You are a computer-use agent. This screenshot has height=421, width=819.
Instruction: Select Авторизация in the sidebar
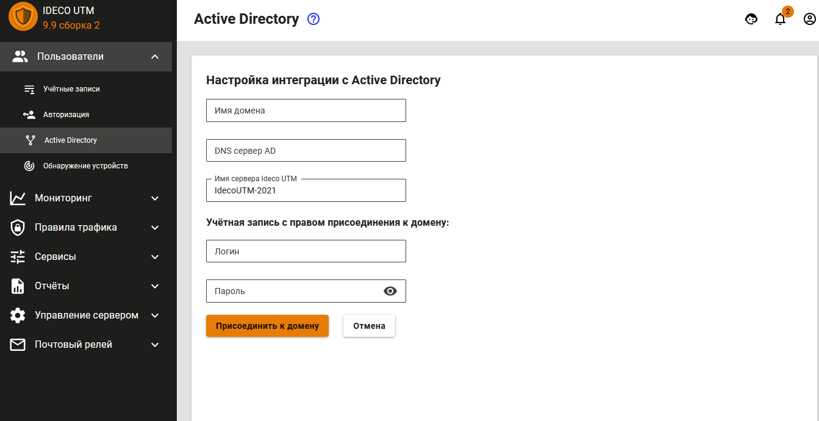click(66, 115)
